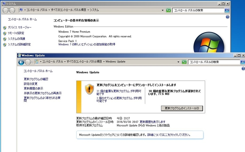Open address history dropdown in Windows Update window
Screen dimensions: 245x152
[178, 62]
